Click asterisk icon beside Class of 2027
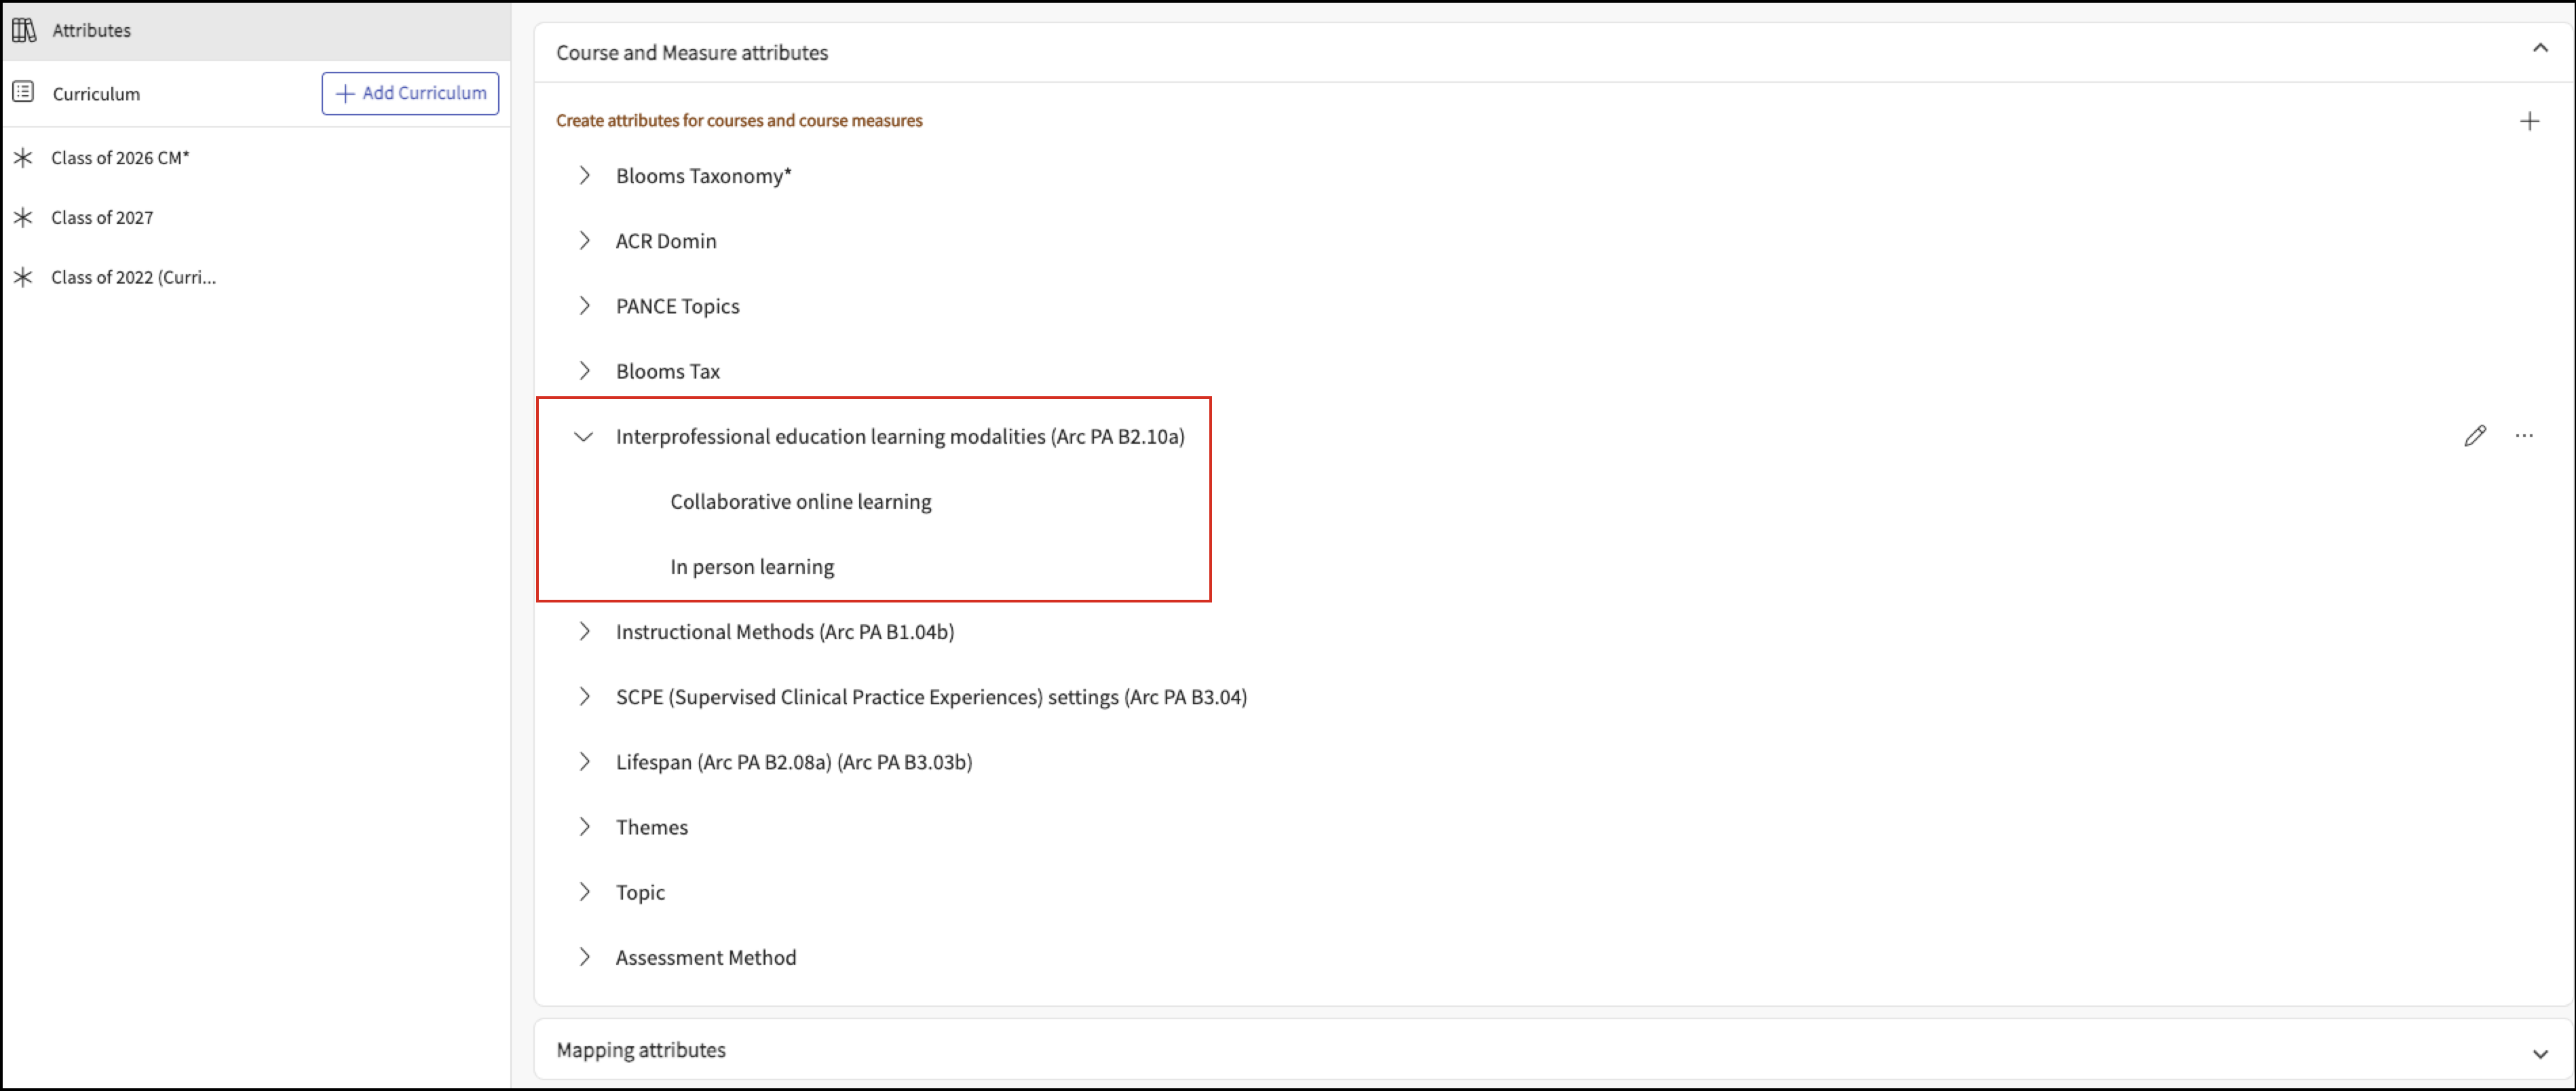This screenshot has width=2576, height=1091. tap(23, 217)
